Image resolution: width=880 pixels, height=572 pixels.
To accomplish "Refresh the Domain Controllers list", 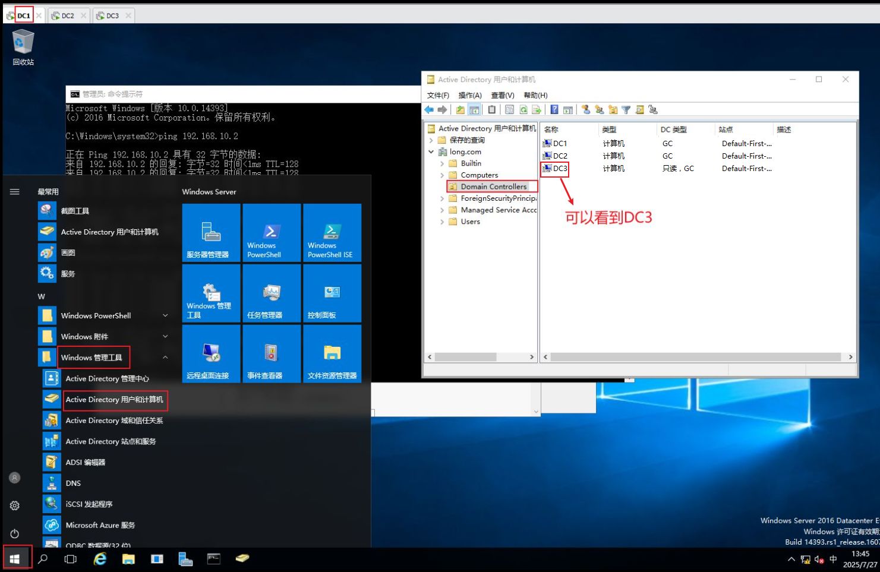I will click(523, 110).
